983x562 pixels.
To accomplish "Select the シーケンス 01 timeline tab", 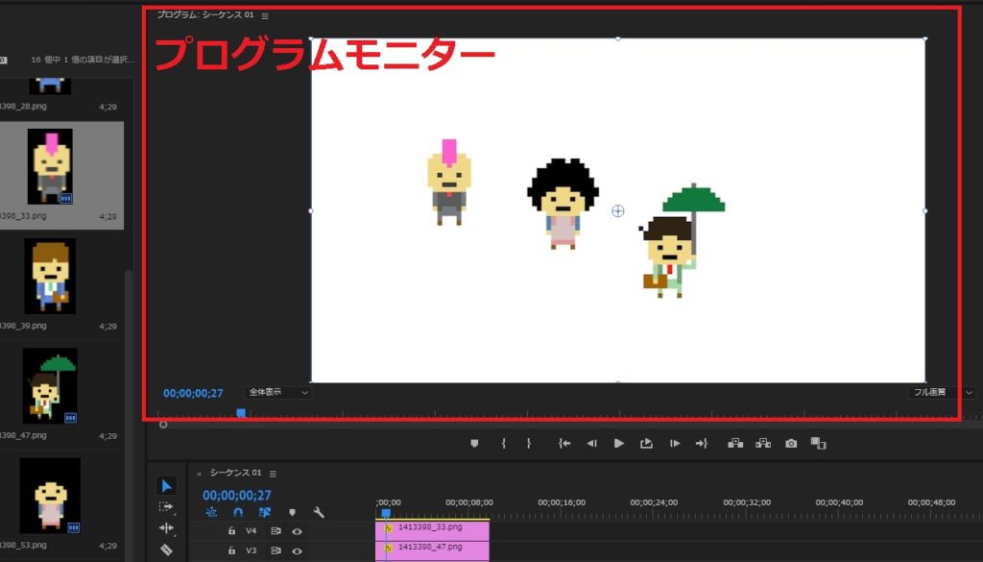I will [235, 474].
